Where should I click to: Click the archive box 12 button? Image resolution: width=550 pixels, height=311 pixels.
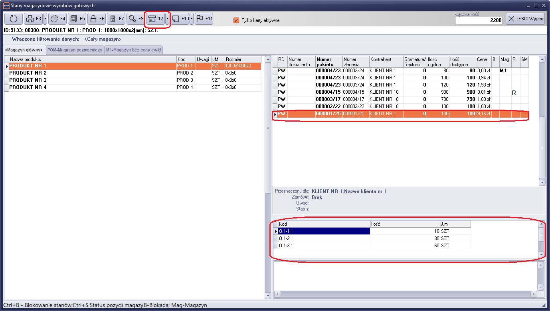coord(156,19)
